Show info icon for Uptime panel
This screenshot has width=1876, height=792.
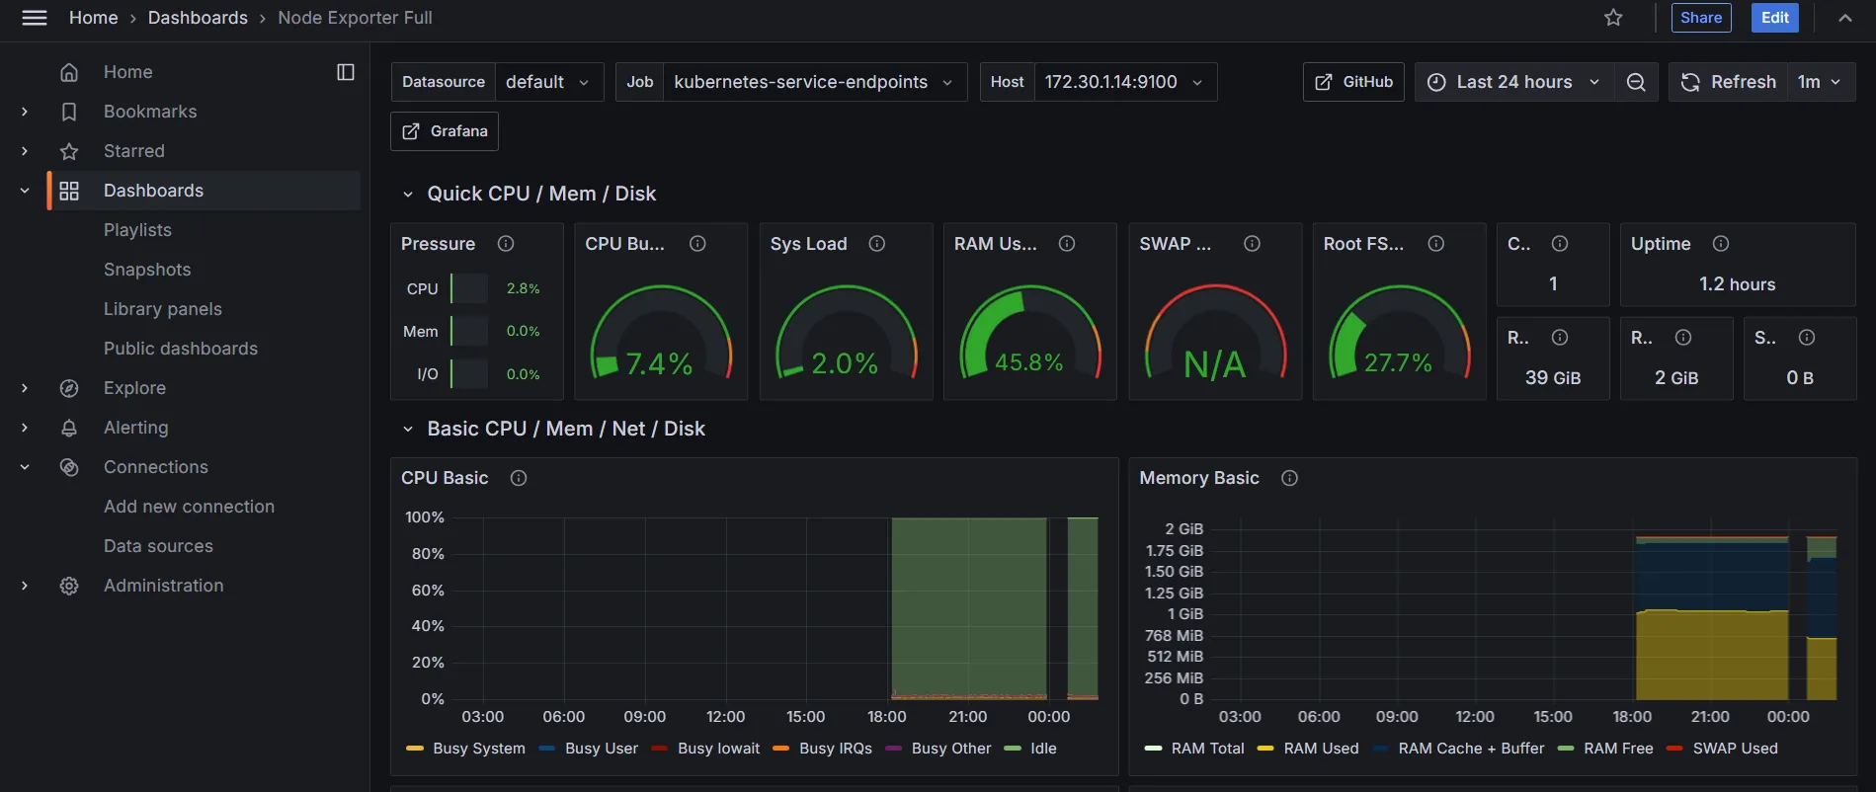pyautogui.click(x=1721, y=244)
